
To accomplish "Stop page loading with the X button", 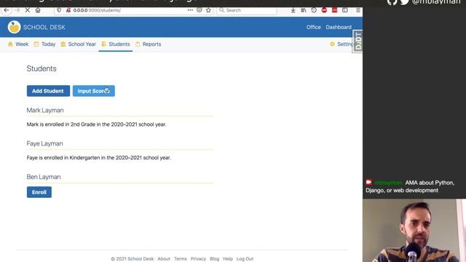I will point(28,10).
